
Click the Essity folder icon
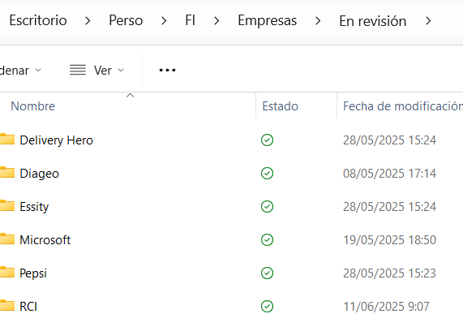tap(7, 206)
